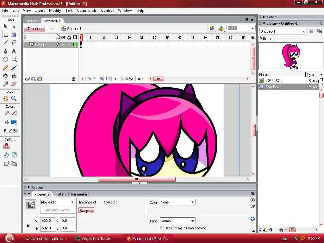
Task: Switch to the Ep1Sc5 document tab
Action: point(33,21)
